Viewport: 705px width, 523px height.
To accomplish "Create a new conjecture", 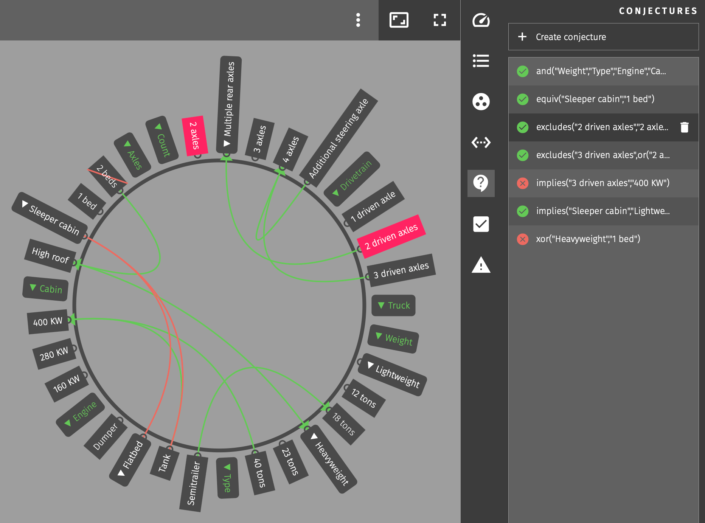I will (603, 37).
